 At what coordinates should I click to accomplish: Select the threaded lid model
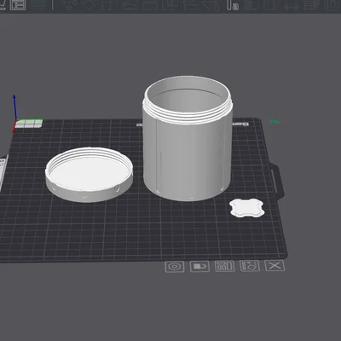click(x=89, y=175)
